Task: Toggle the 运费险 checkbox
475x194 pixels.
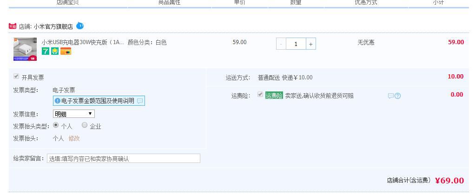Action: click(x=260, y=94)
